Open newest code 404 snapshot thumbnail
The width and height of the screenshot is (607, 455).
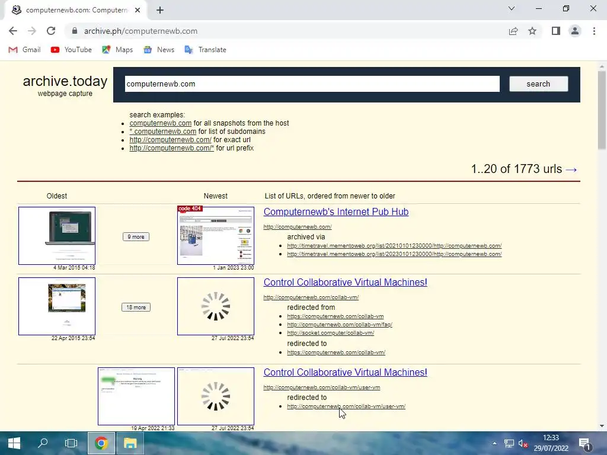[216, 236]
